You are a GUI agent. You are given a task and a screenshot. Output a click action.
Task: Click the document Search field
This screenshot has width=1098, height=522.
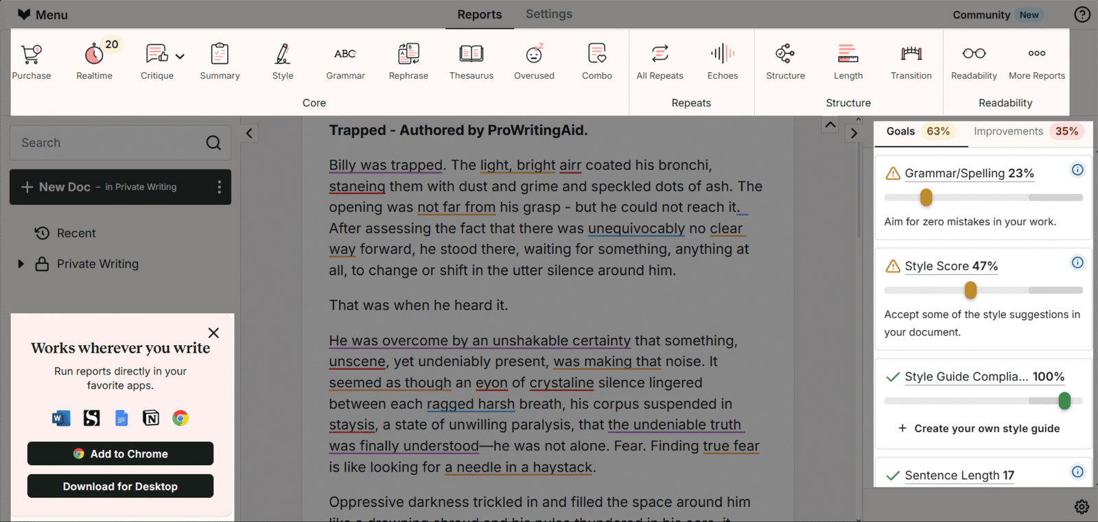110,143
